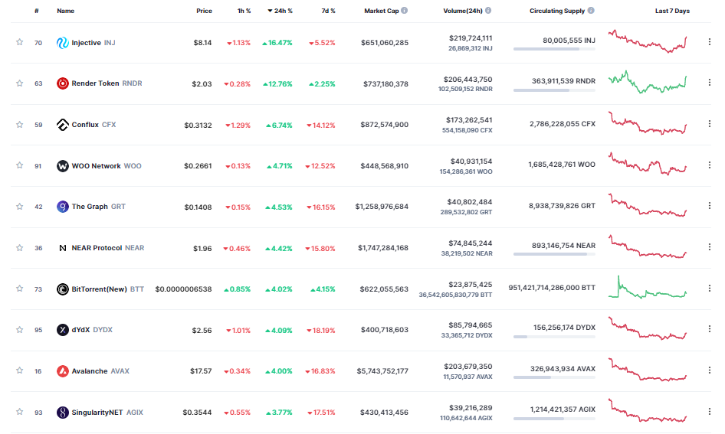Click the BitTorrent(New) logo
The width and height of the screenshot is (725, 434).
(x=62, y=289)
